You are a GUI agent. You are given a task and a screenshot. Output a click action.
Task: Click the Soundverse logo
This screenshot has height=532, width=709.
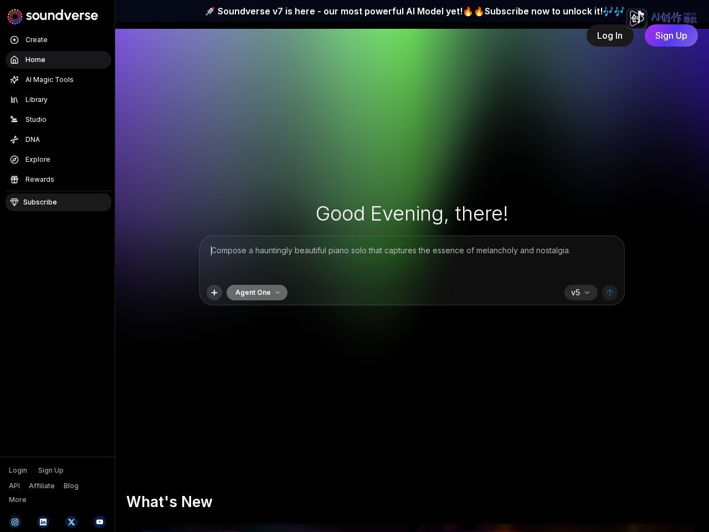point(53,16)
